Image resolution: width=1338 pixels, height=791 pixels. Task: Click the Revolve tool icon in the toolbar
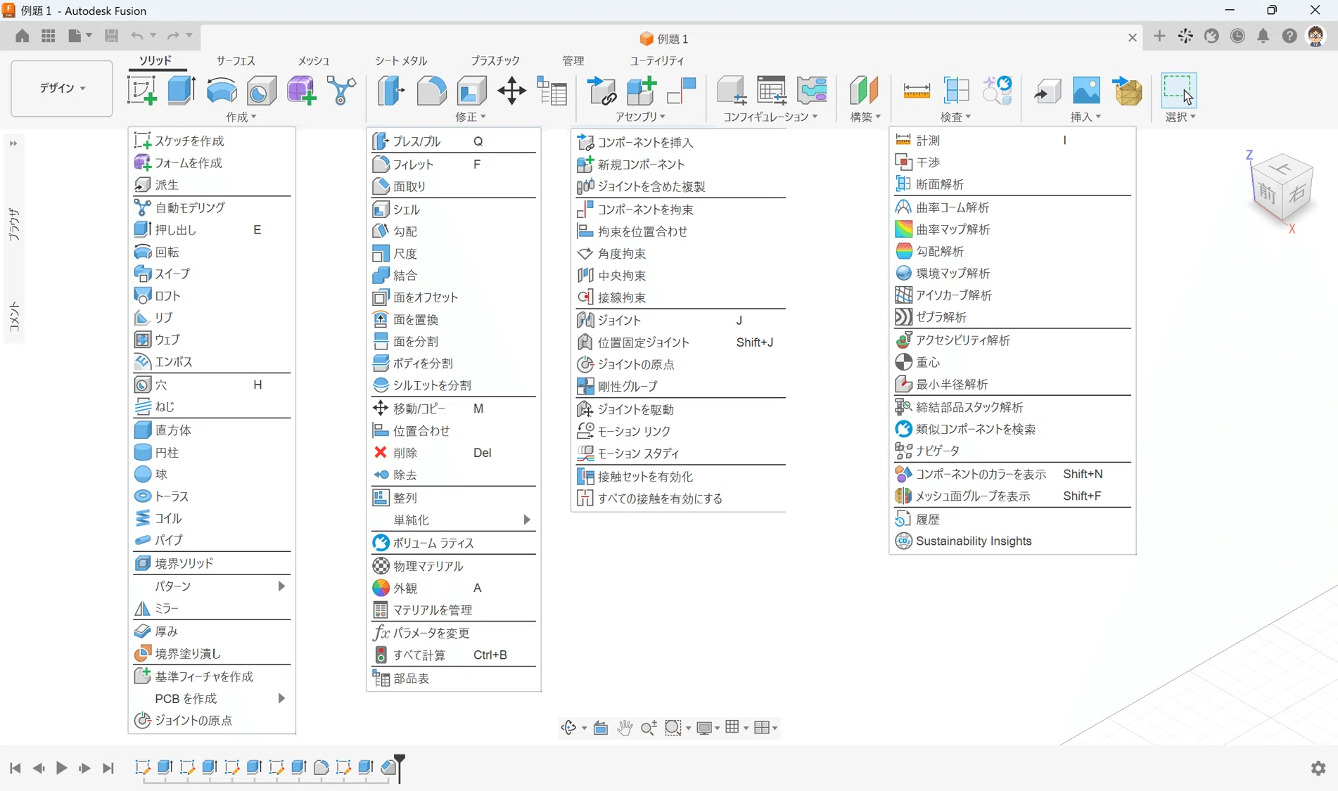222,91
